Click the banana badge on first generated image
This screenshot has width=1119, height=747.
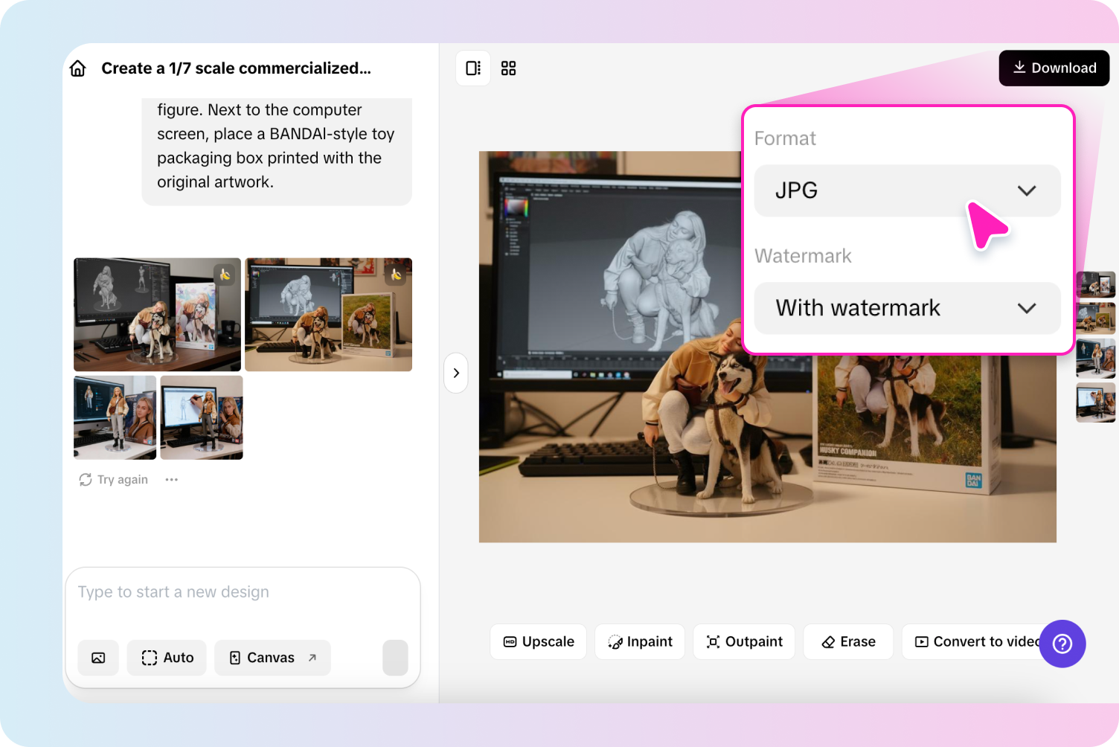tap(225, 275)
